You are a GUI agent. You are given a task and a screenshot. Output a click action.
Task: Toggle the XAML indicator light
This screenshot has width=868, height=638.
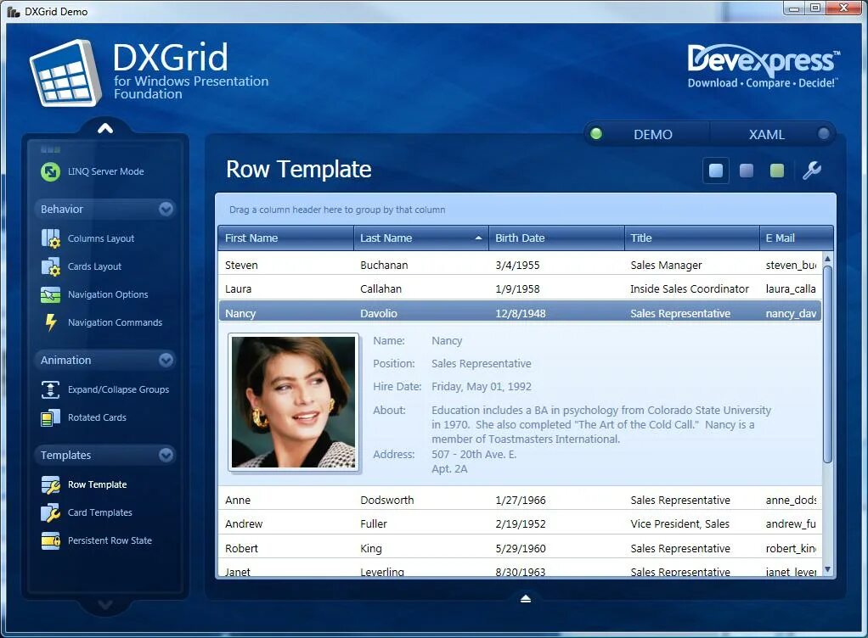823,134
